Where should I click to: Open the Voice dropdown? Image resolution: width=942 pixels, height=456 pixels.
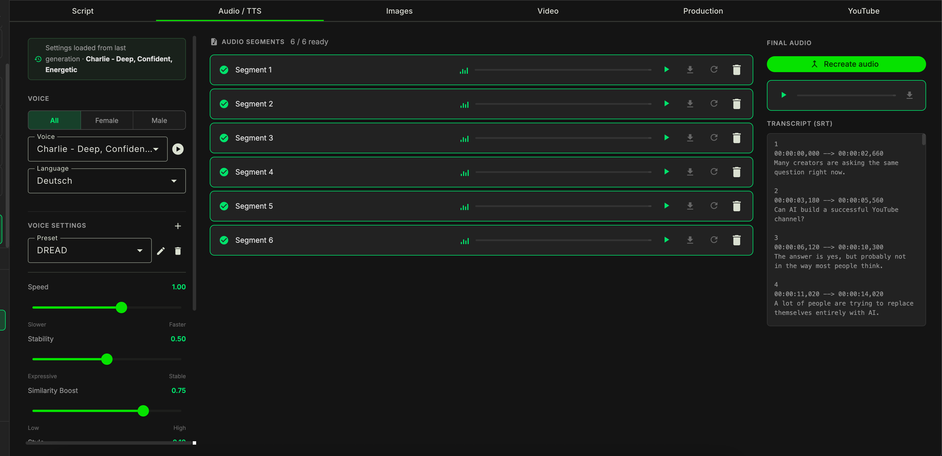point(97,149)
